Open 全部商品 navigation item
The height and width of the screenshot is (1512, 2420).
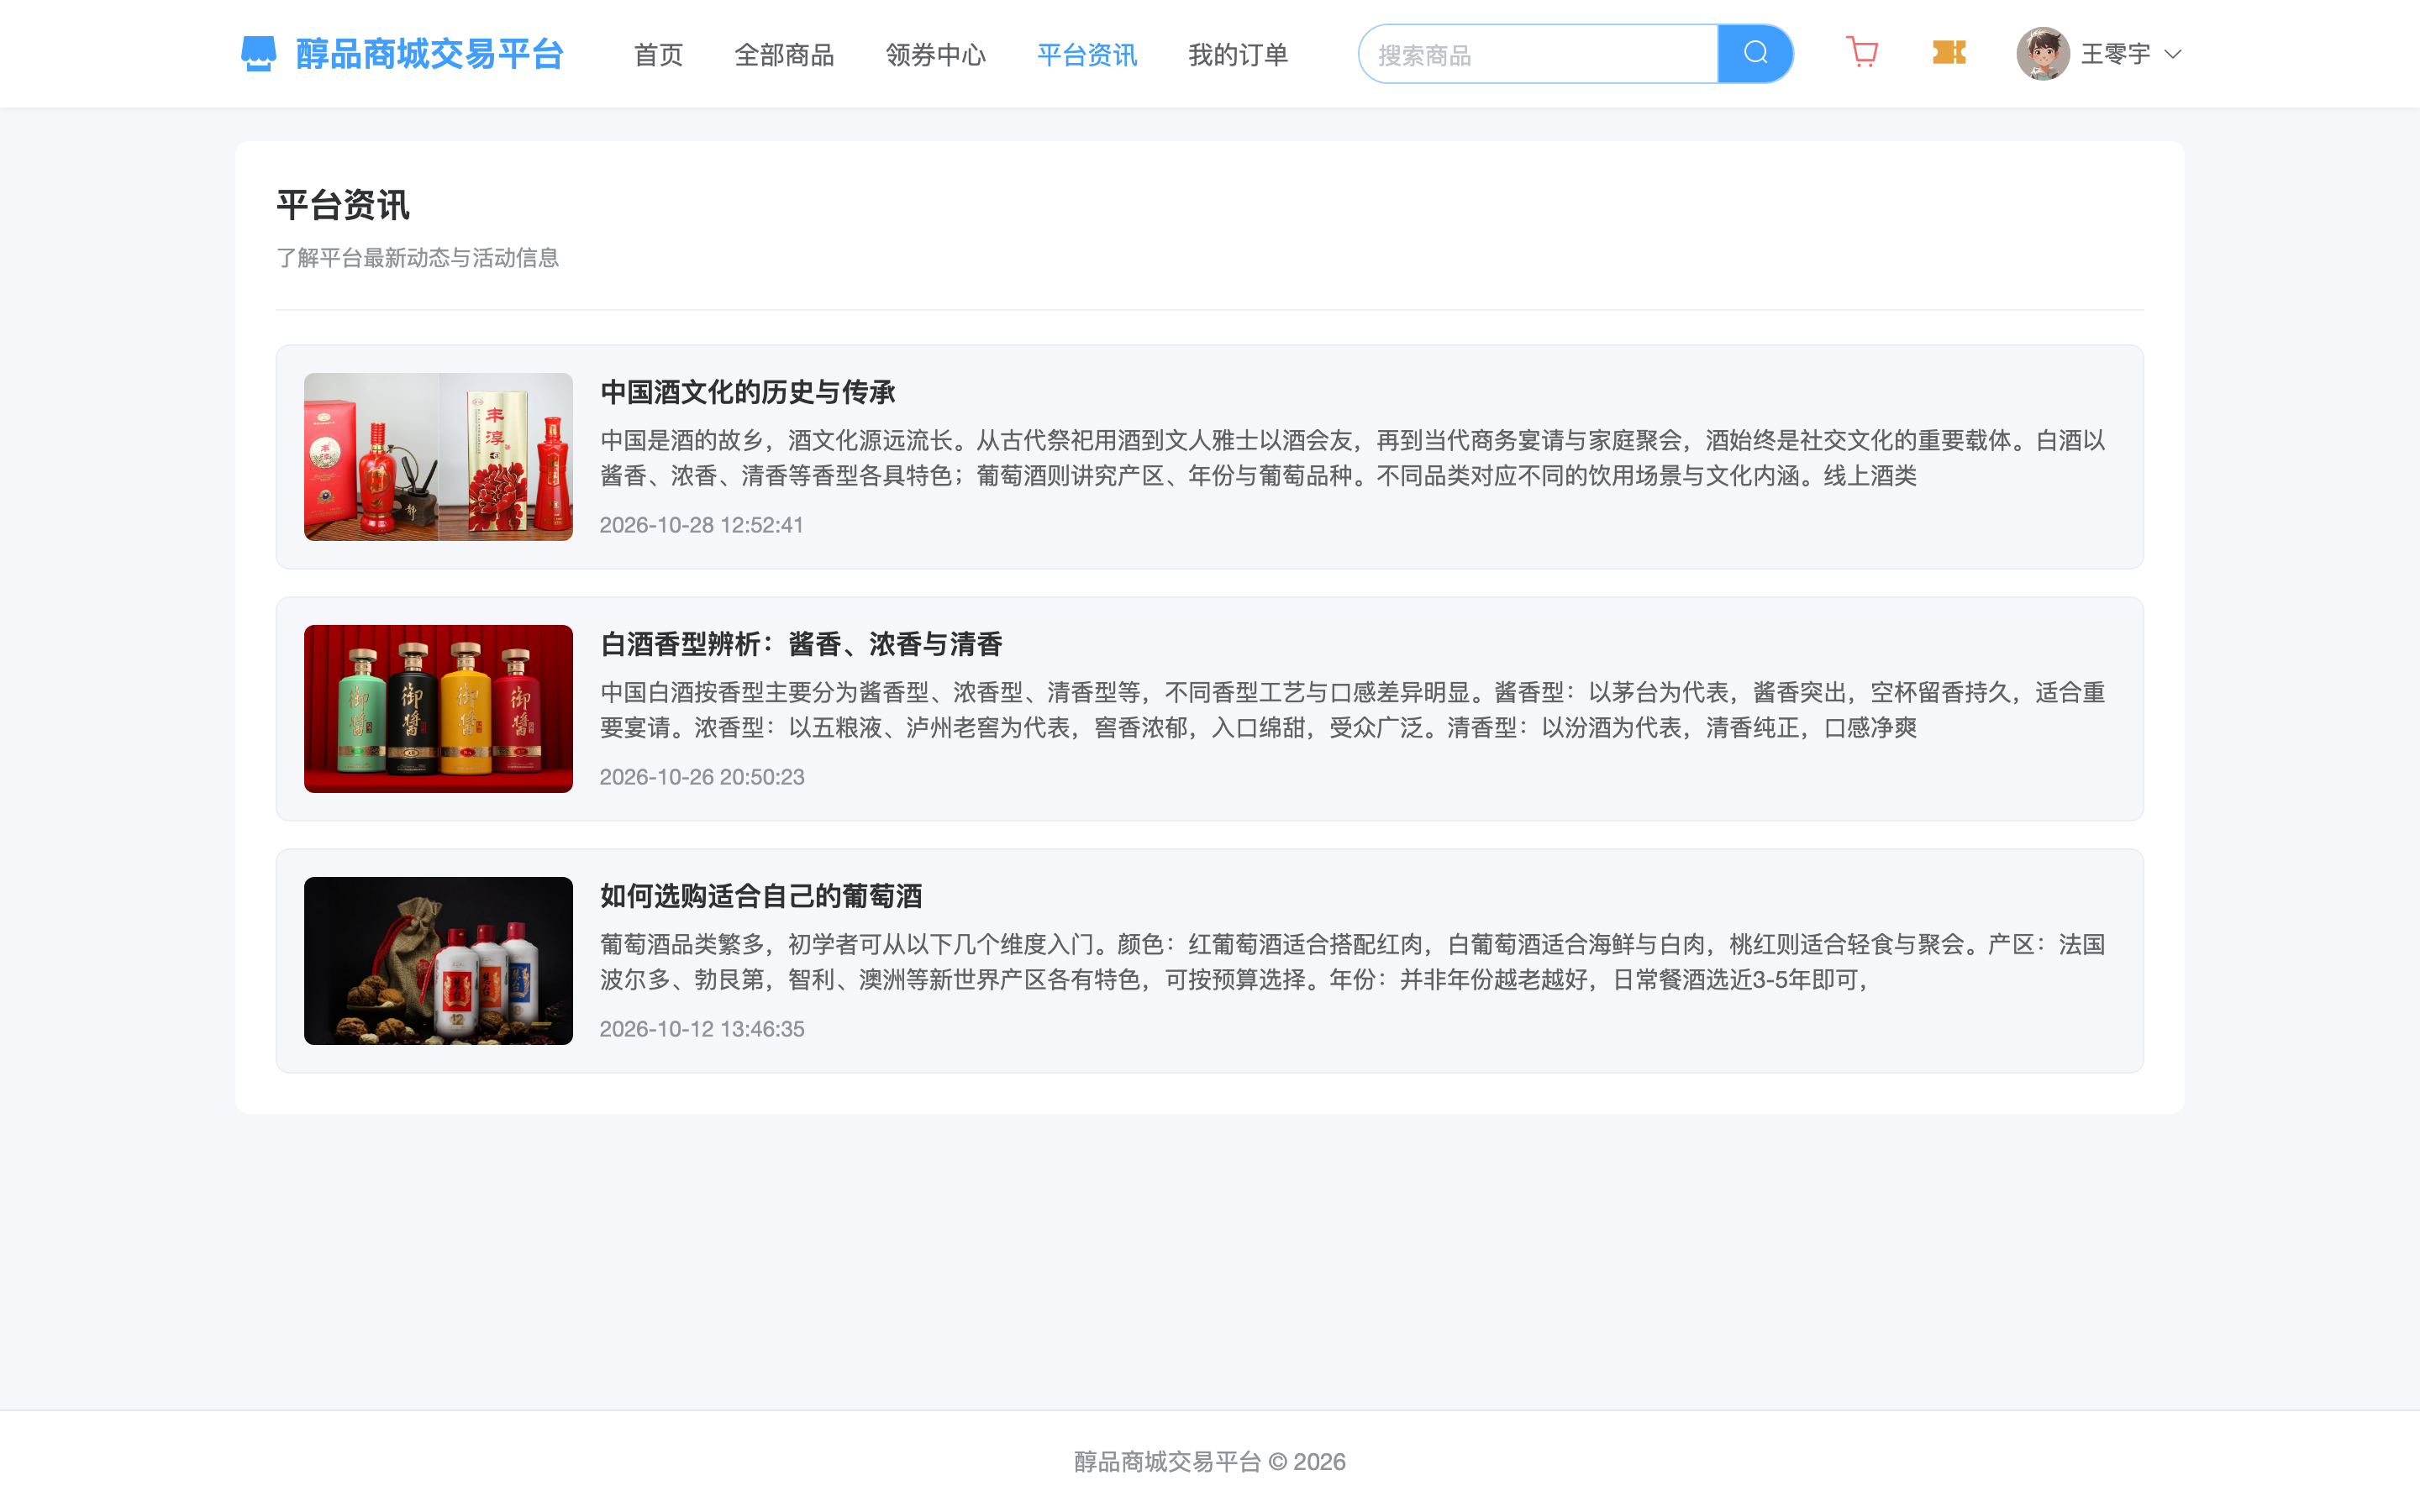[784, 55]
